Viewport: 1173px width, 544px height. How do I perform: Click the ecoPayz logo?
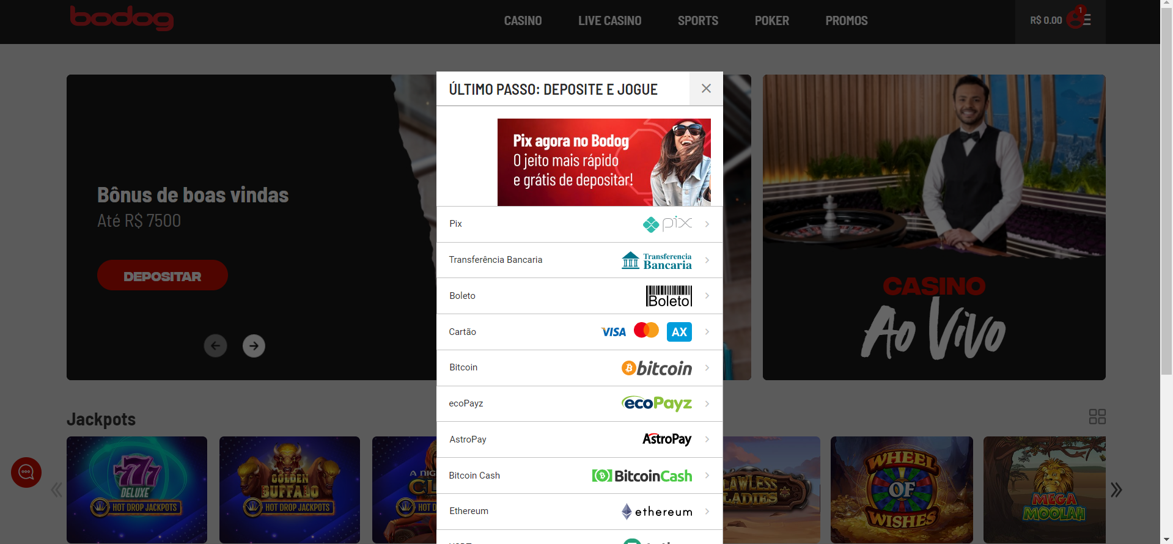tap(657, 403)
